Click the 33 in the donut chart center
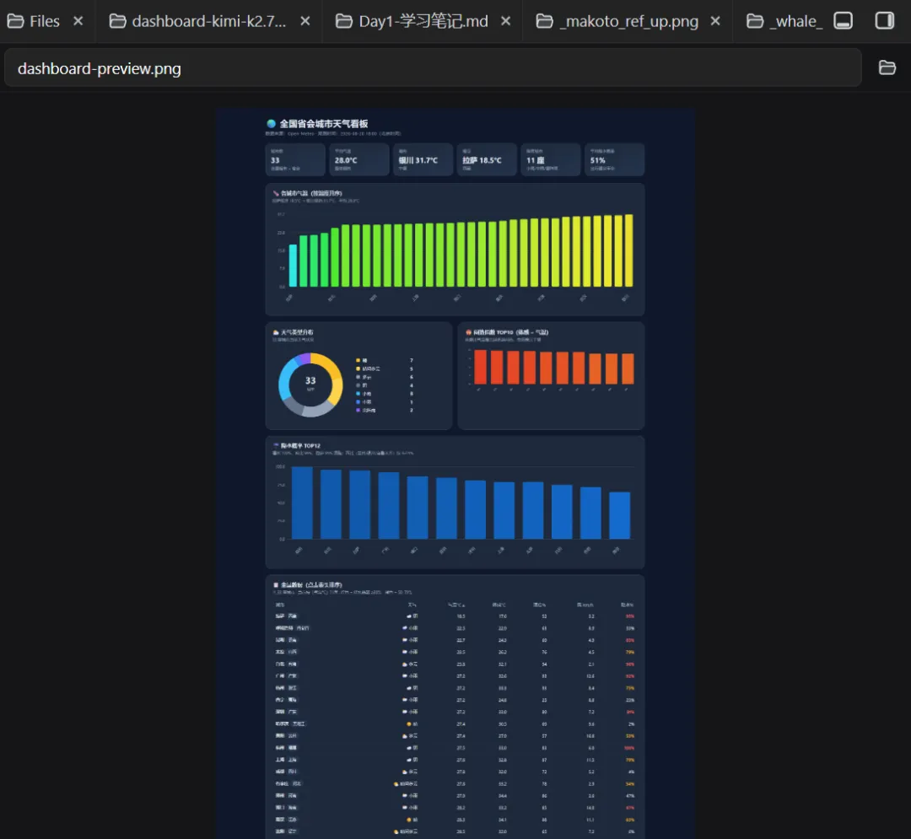 (310, 380)
